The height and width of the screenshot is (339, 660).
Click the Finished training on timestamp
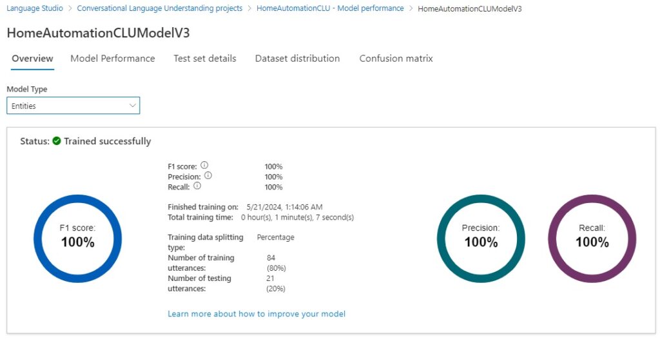[284, 207]
